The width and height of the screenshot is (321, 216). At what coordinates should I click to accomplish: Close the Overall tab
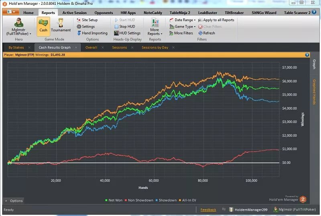[x=103, y=47]
